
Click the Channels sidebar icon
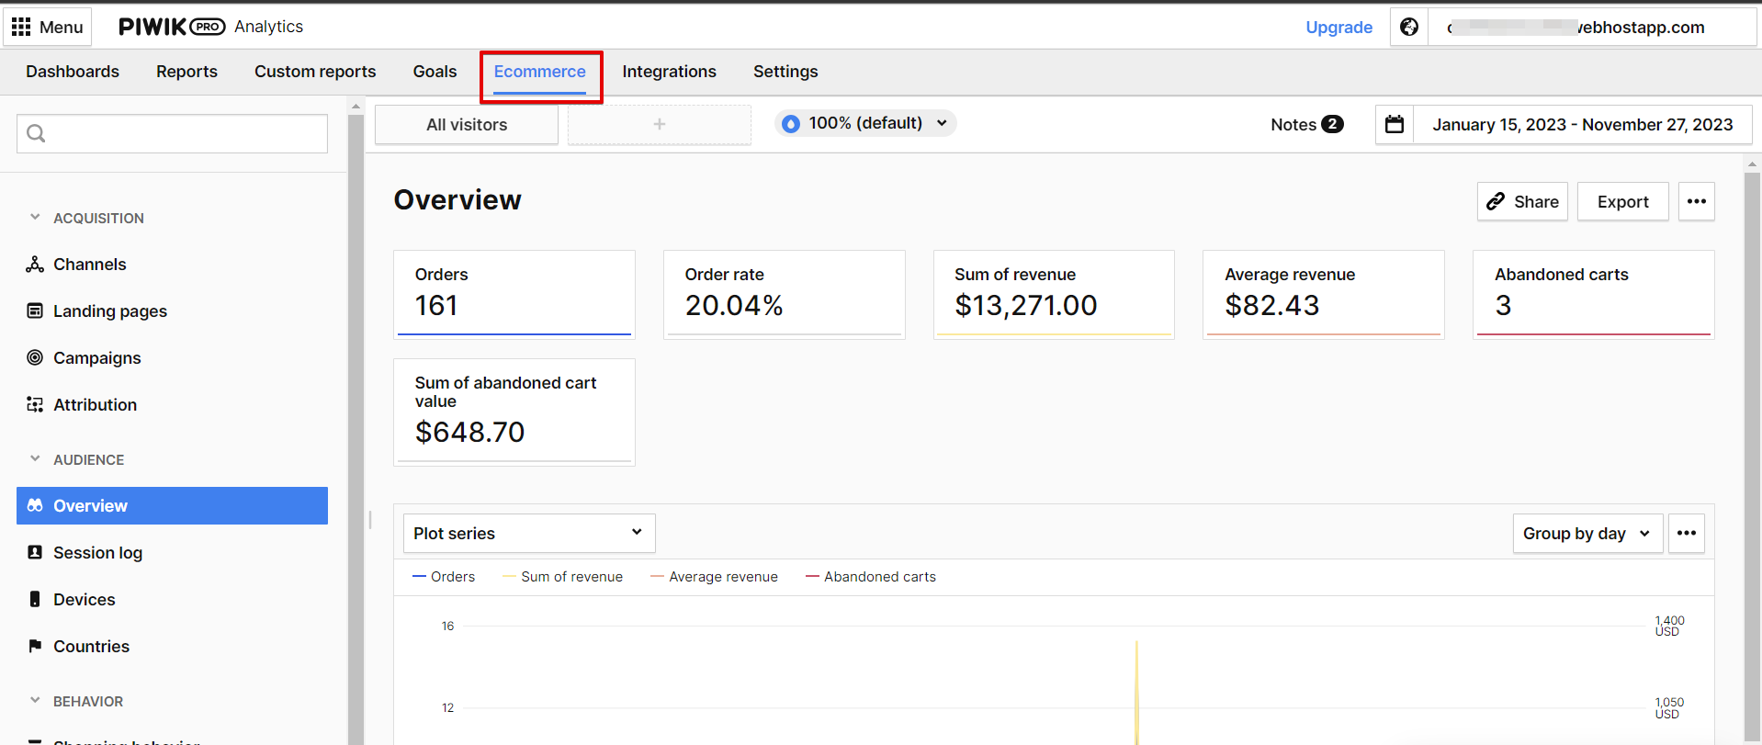35,265
